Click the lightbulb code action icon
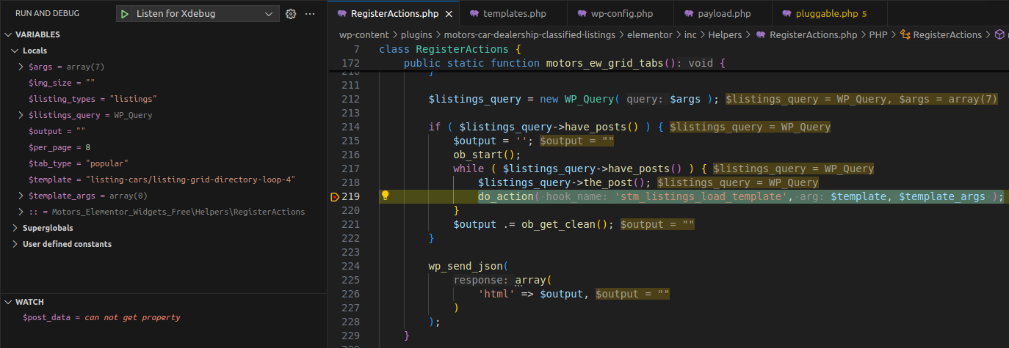1009x348 pixels. (x=384, y=196)
